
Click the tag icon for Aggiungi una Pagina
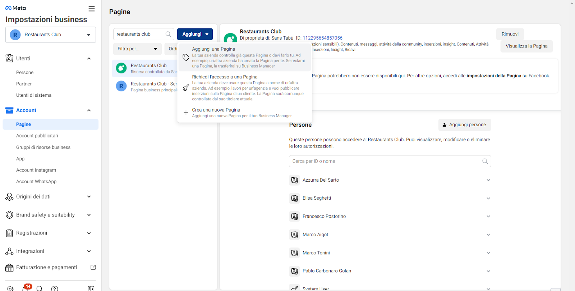click(186, 57)
